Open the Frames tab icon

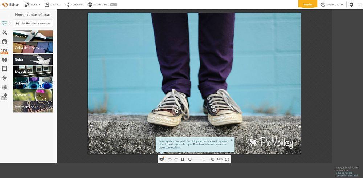coord(4,69)
